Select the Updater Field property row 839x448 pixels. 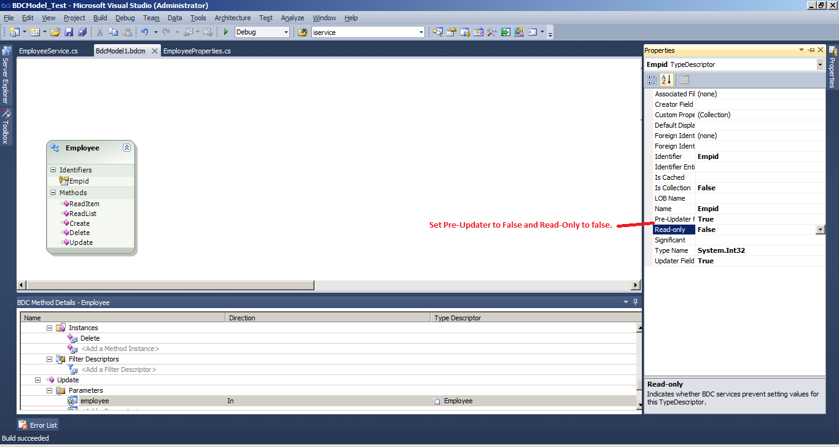pos(739,261)
